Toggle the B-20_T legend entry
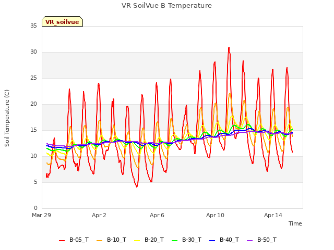The width and height of the screenshot is (334, 250). [x=149, y=240]
